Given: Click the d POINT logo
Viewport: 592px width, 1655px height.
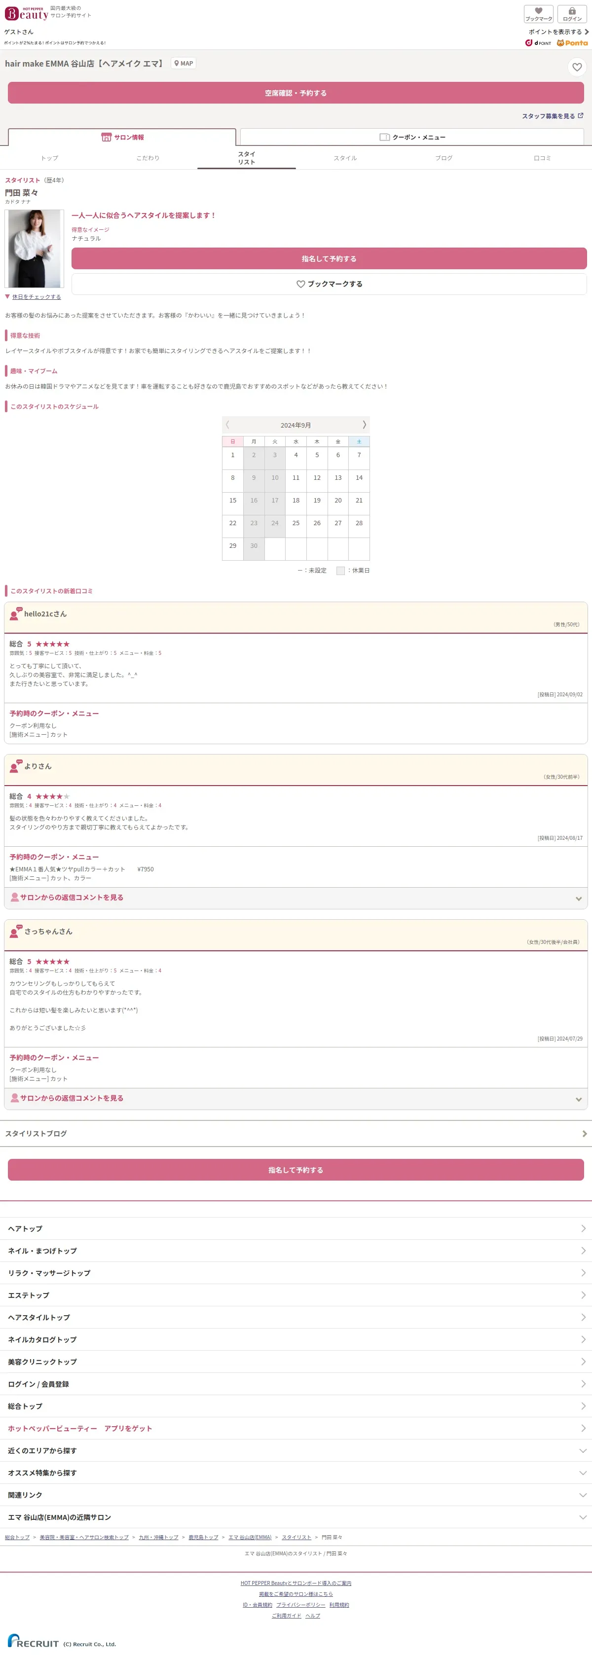Looking at the screenshot, I should [538, 43].
